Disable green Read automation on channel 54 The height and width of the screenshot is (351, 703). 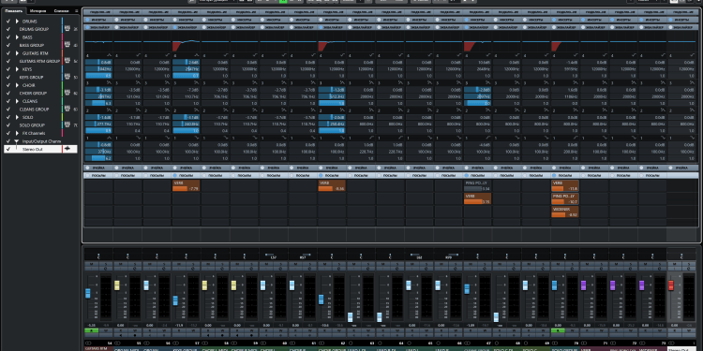pos(91,330)
